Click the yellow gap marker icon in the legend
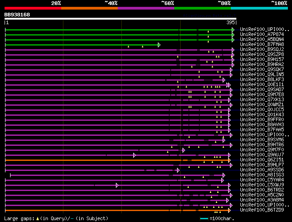The height and width of the screenshot is (222, 292). 37,219
